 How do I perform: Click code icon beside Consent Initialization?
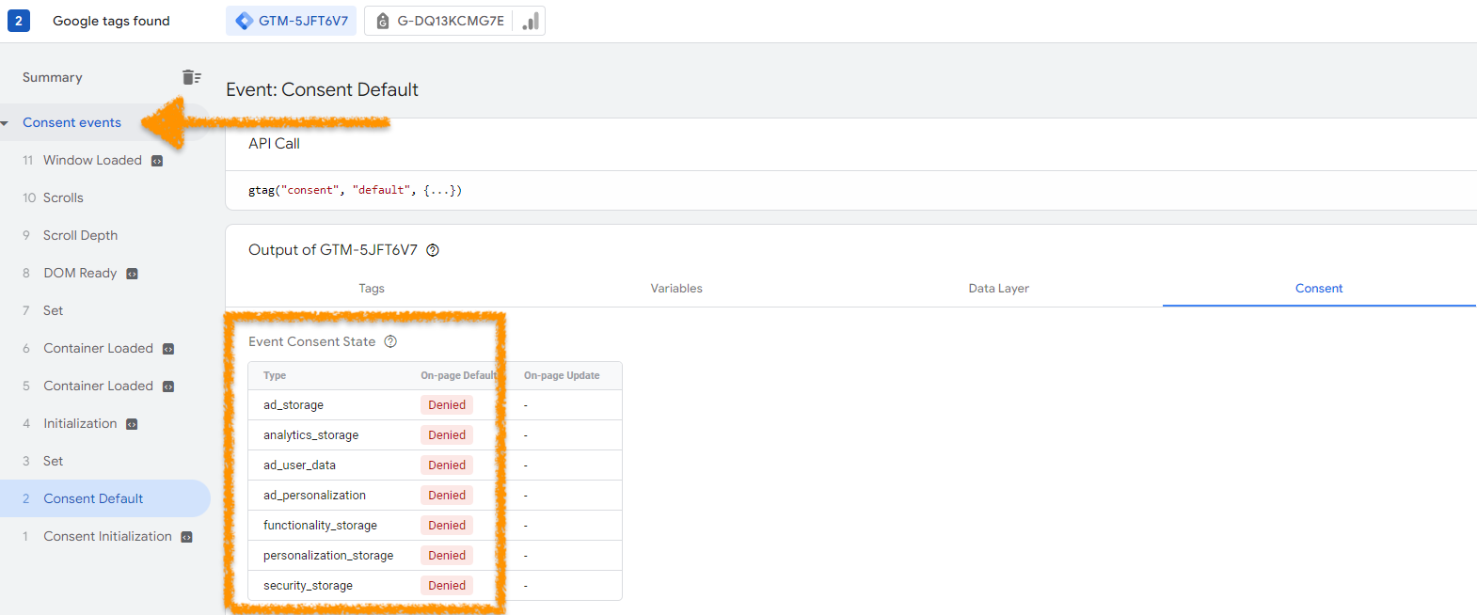(x=186, y=537)
